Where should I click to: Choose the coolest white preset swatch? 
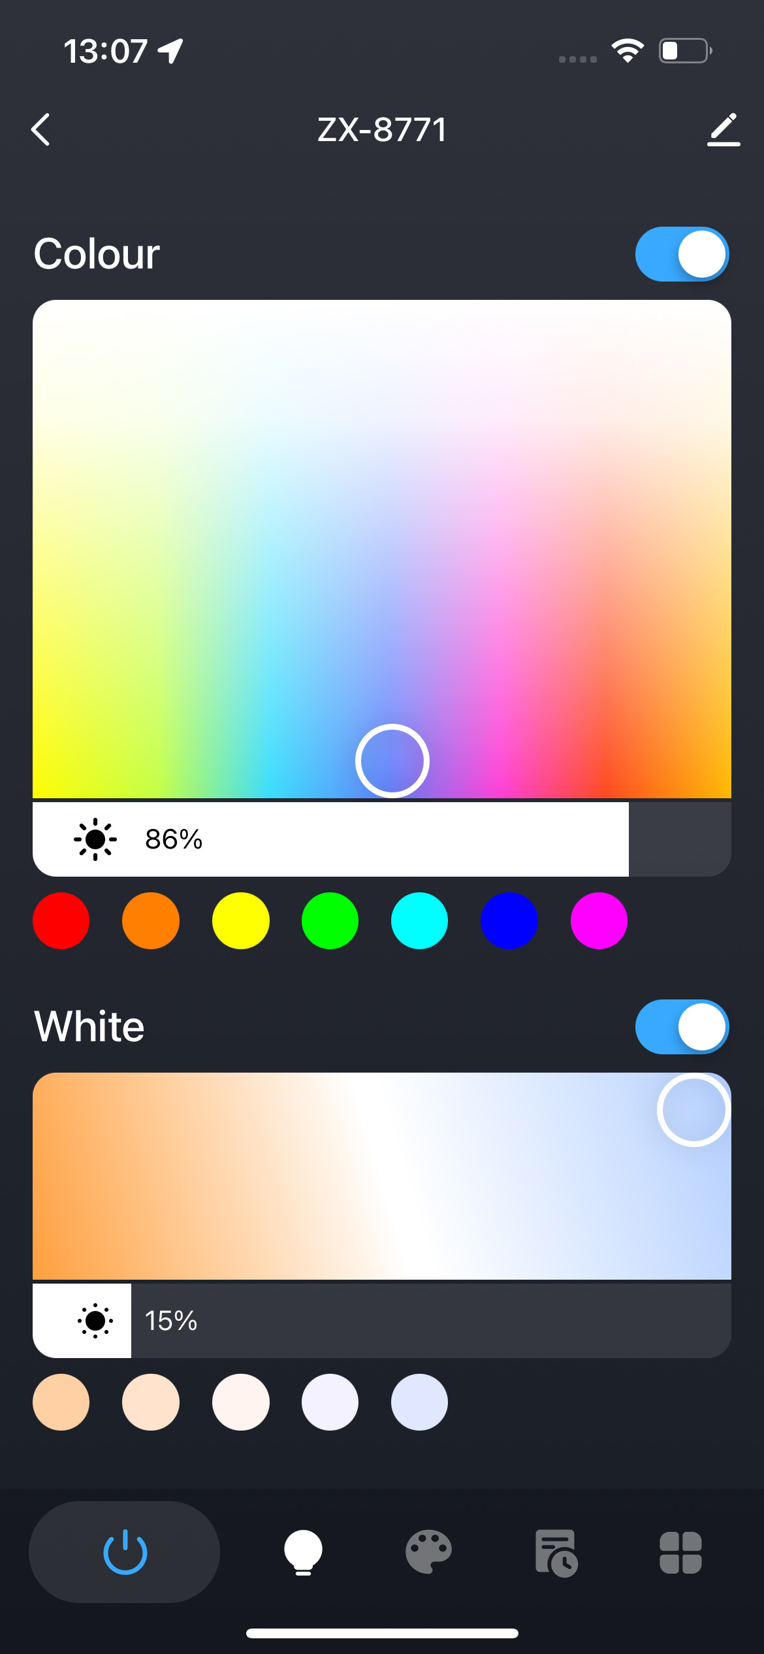click(x=419, y=1402)
